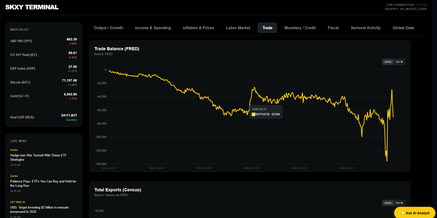Open the Hedge Iran War Turmoil article
The height and width of the screenshot is (218, 437).
tap(38, 157)
